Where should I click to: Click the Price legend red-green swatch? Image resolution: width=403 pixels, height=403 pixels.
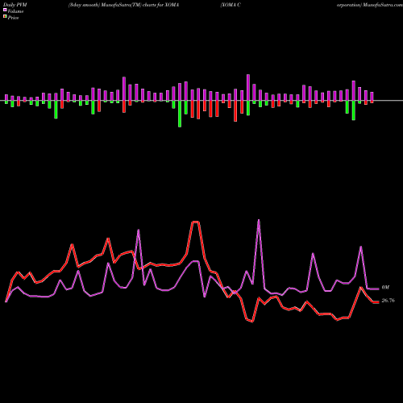point(5,17)
